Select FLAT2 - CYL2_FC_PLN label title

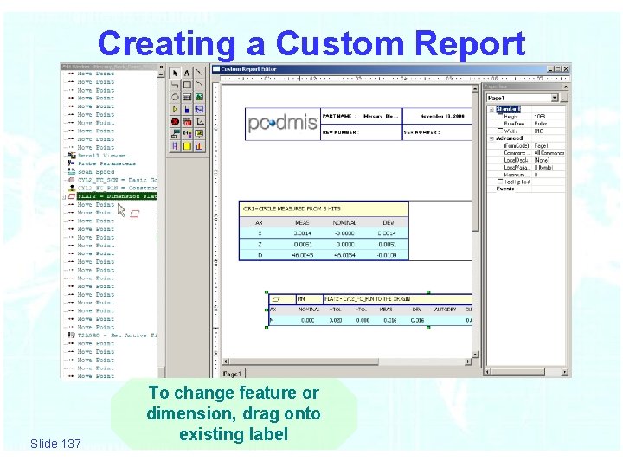[x=398, y=298]
